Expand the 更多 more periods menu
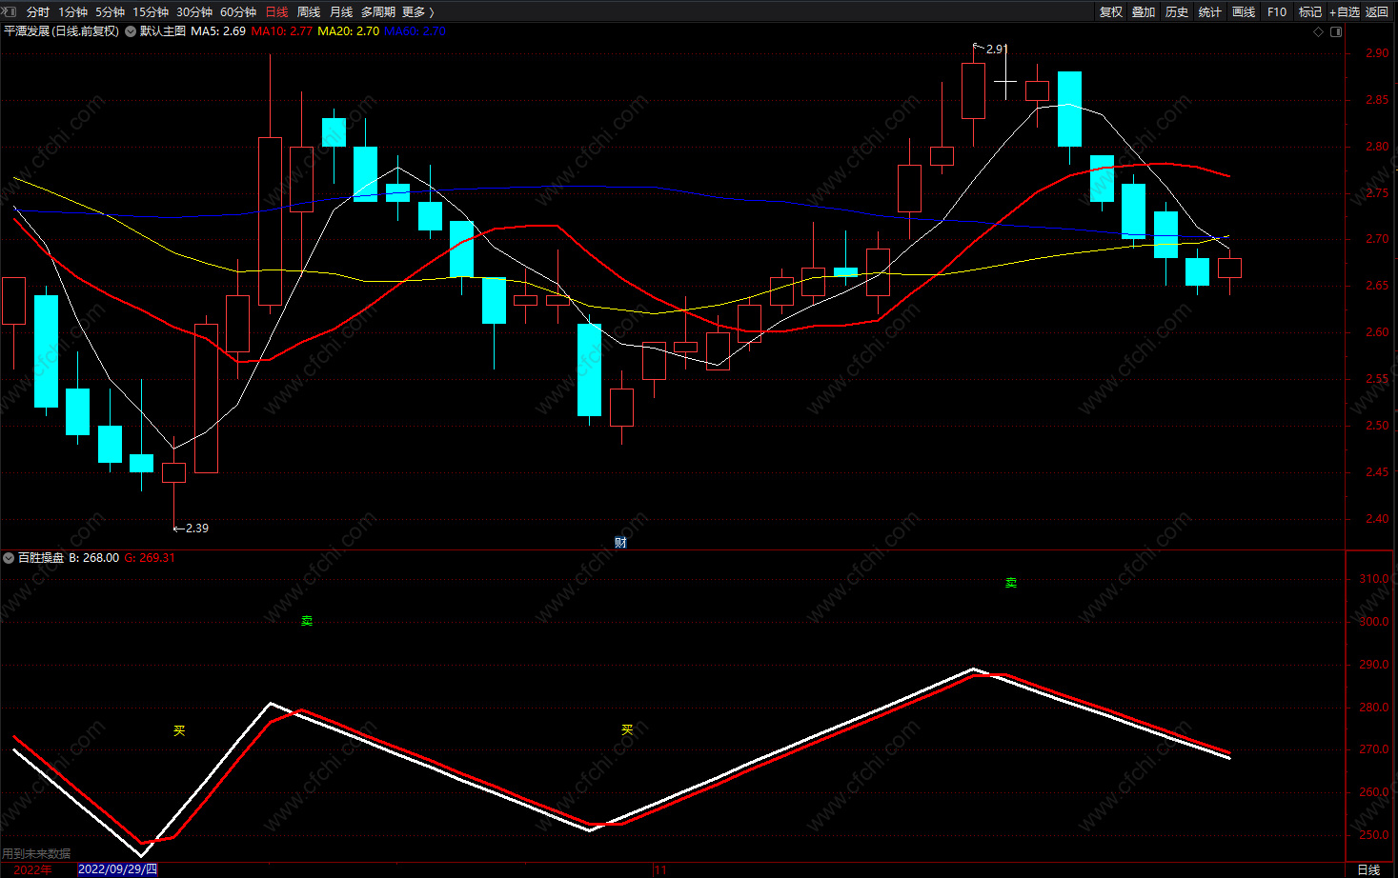This screenshot has width=1398, height=878. pyautogui.click(x=418, y=12)
